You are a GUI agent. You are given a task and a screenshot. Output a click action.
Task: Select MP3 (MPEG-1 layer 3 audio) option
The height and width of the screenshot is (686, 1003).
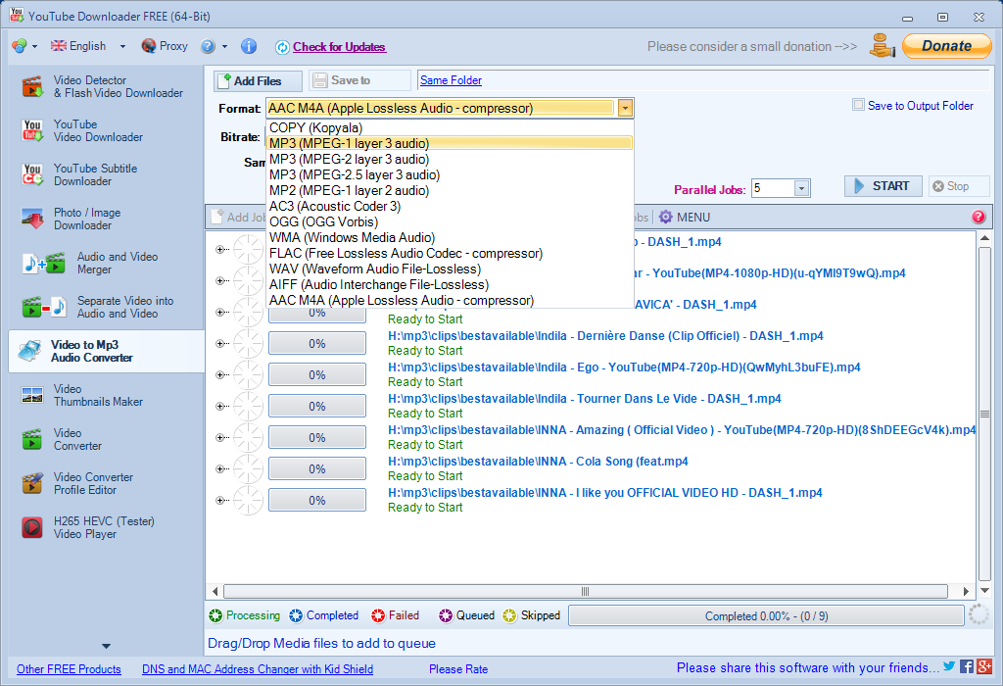pyautogui.click(x=450, y=143)
